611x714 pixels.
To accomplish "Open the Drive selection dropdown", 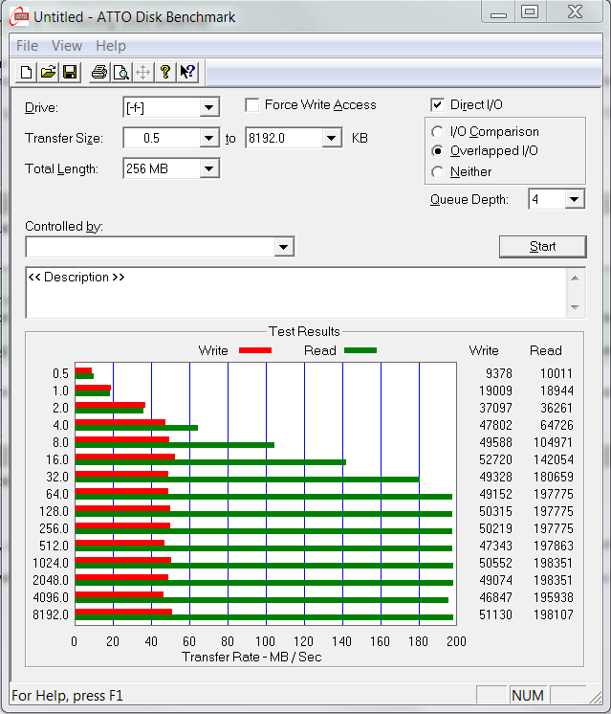I will 208,108.
